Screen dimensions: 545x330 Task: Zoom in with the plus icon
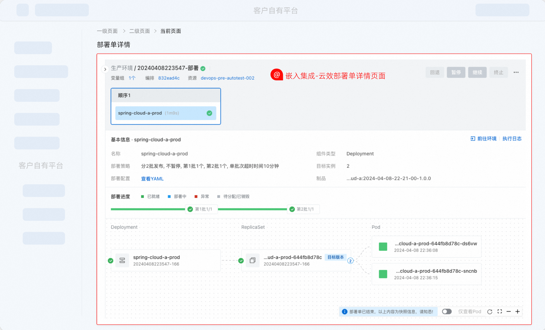pyautogui.click(x=517, y=312)
